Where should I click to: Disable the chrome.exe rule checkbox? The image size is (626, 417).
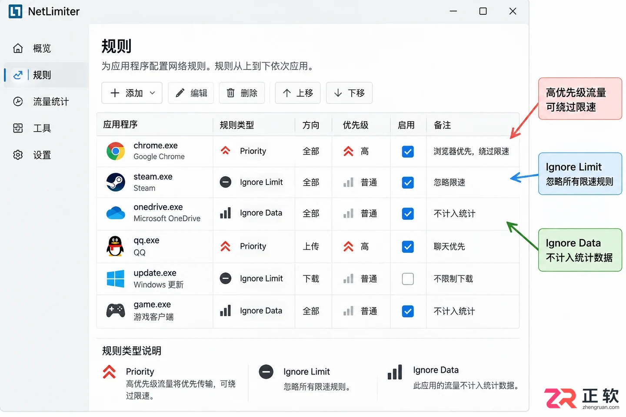pos(408,152)
